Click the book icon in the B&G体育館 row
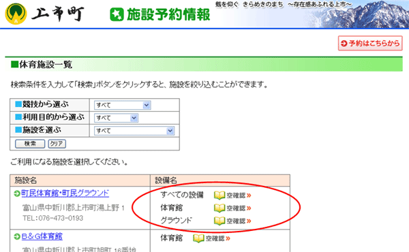Image resolution: width=409 pixels, height=252 pixels. 198,238
